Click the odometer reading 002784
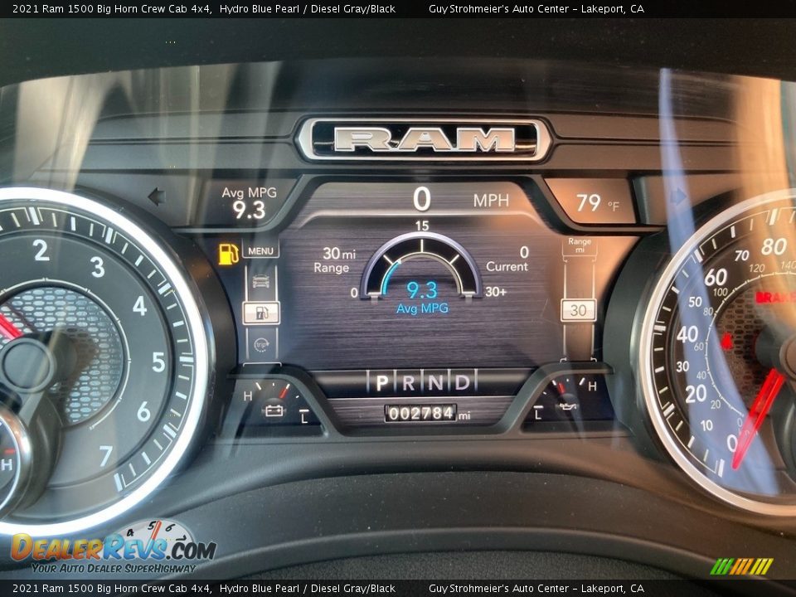Image resolution: width=796 pixels, height=597 pixels. (x=420, y=413)
